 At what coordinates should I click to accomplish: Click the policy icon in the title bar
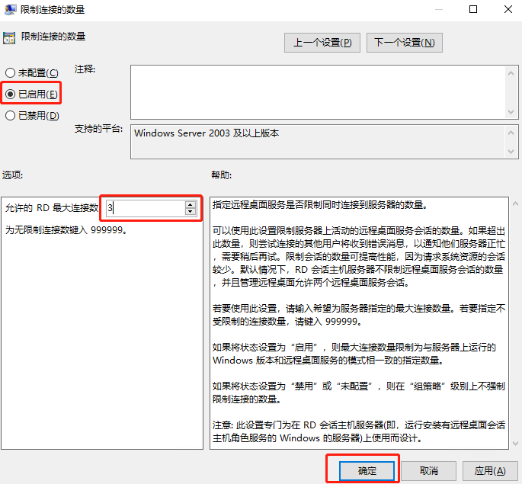click(10, 10)
